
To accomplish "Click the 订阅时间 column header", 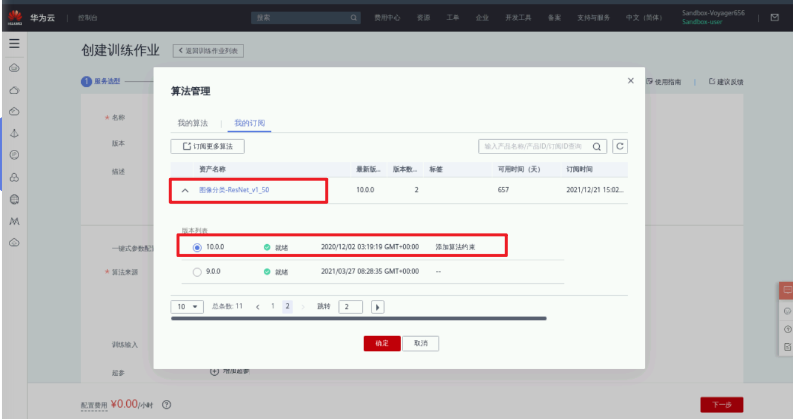I will (x=579, y=169).
